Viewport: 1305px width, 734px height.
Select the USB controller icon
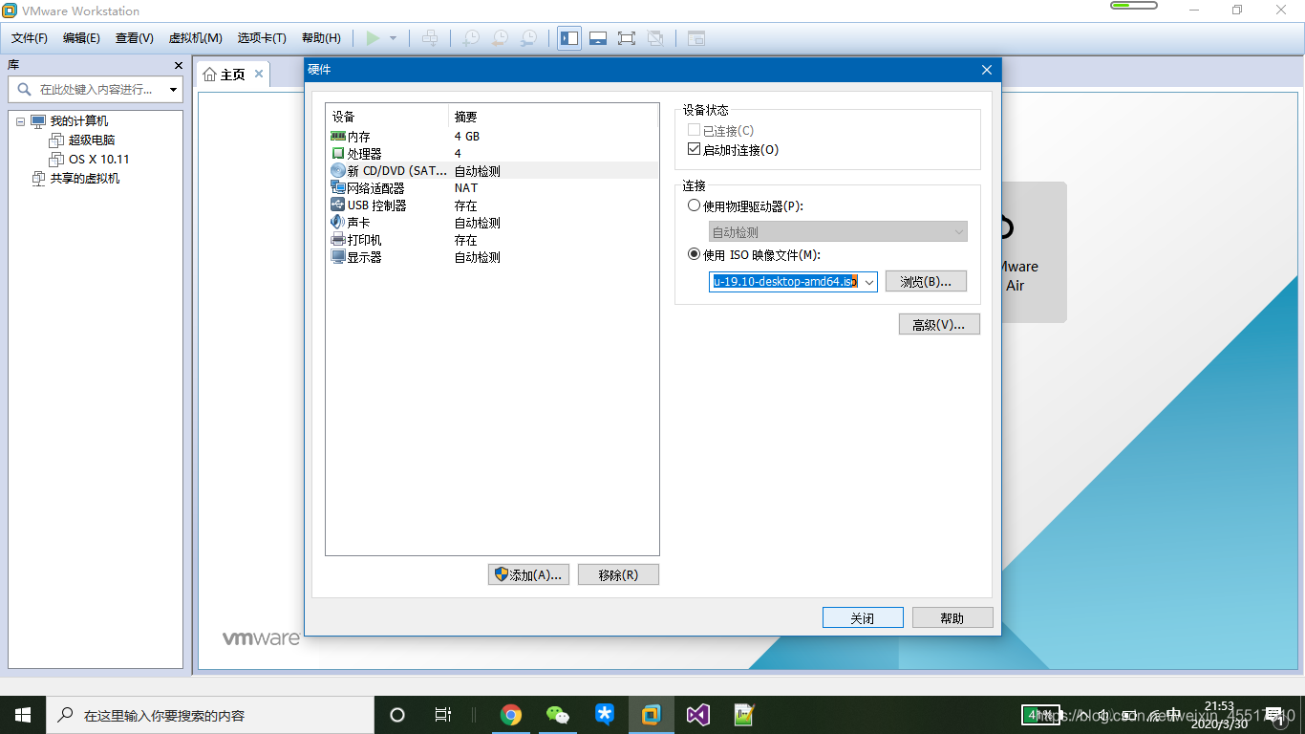click(x=338, y=205)
